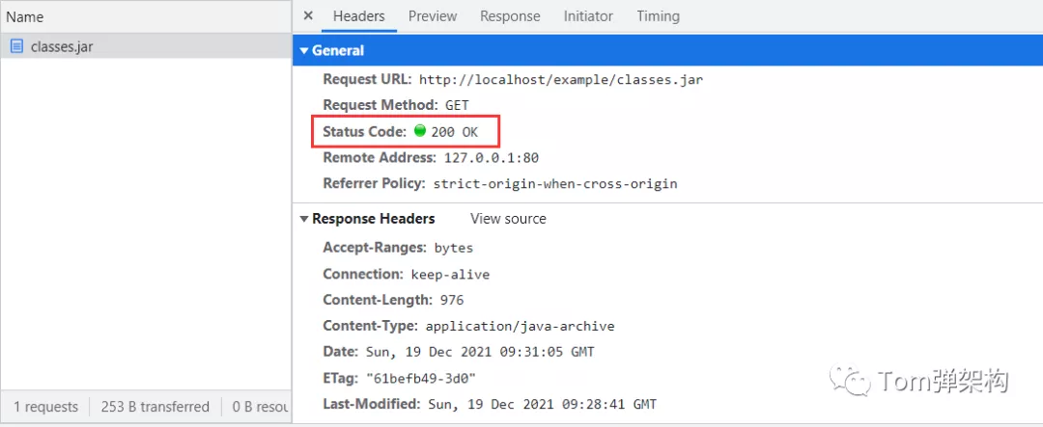Click the Remote Address value 127.0.0.1:80
The height and width of the screenshot is (427, 1043).
492,158
